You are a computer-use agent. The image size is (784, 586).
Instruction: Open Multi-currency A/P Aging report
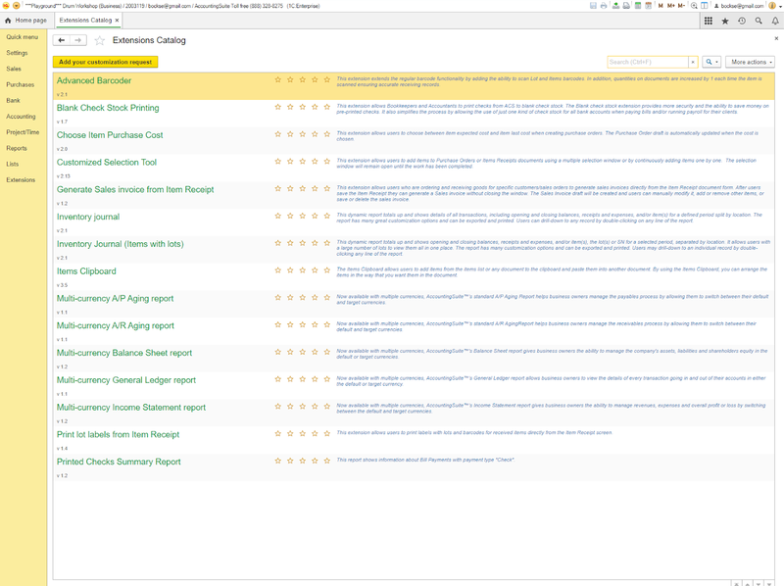(x=115, y=299)
